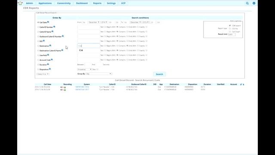The width and height of the screenshot is (275, 155).
Task: Focus the CallerID Number search input
Action: pos(89,27)
